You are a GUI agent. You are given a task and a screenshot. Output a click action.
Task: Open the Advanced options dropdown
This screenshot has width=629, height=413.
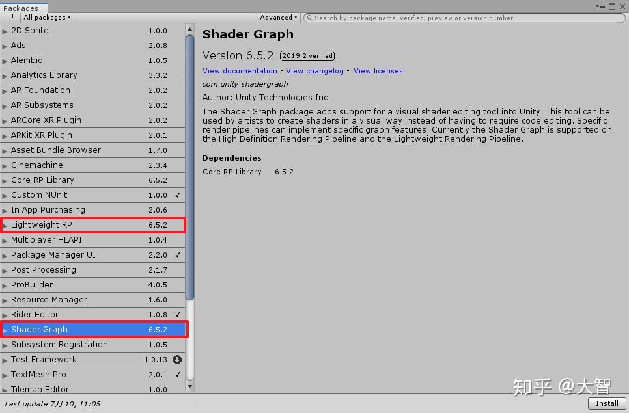click(278, 18)
